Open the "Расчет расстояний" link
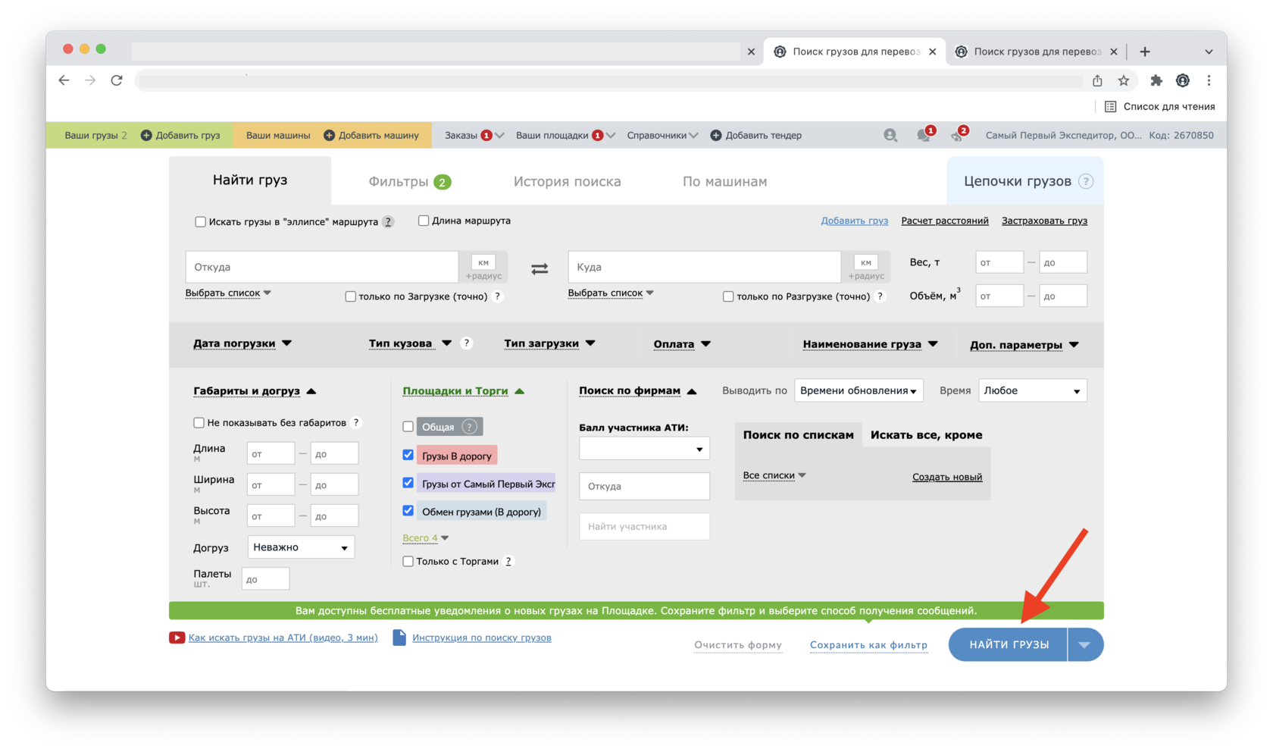Screen dimensions: 1273x752 pos(945,221)
